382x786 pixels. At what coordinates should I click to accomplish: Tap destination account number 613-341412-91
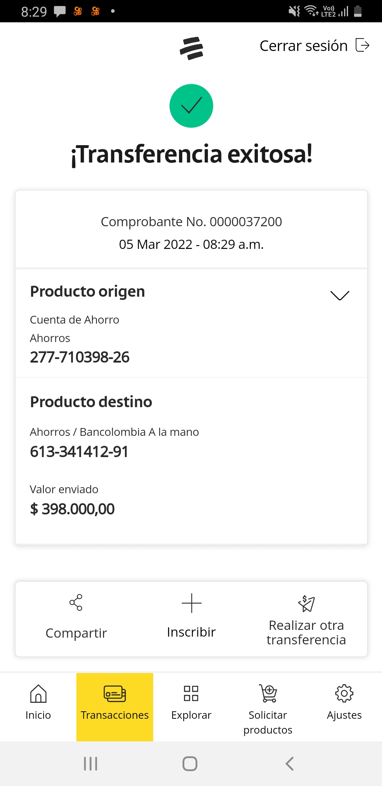79,451
